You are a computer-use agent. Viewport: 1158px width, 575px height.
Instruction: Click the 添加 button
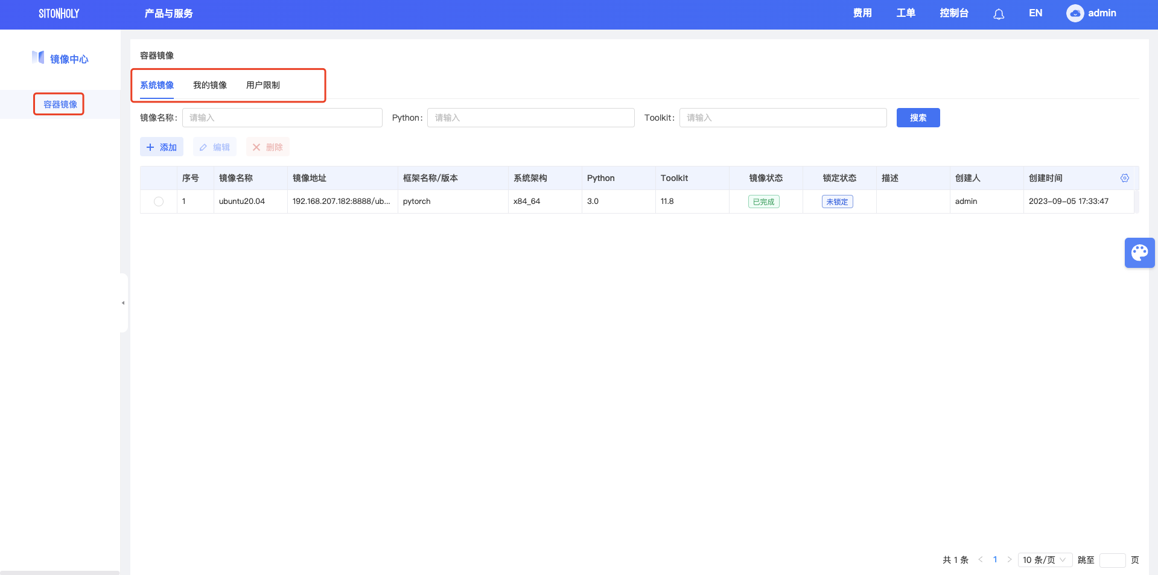click(x=162, y=147)
